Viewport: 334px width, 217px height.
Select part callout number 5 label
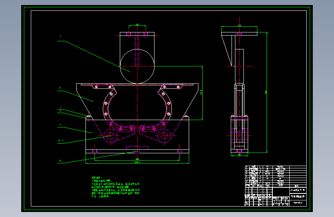click(x=60, y=125)
